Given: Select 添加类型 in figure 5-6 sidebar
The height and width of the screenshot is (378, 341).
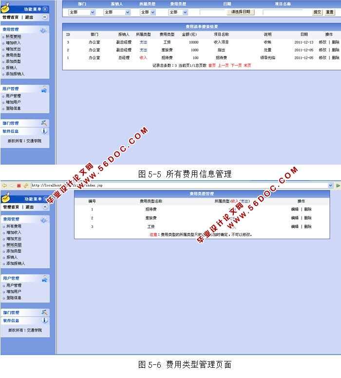Looking at the screenshot, I should pos(14,251).
